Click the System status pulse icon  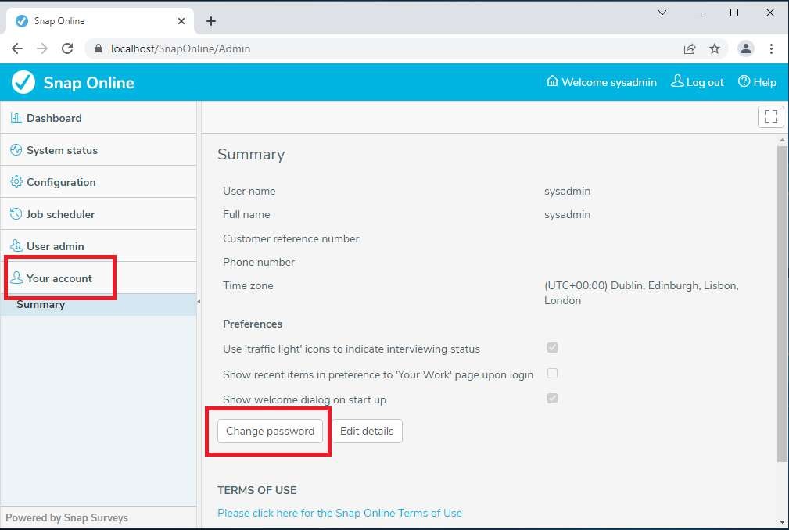tap(16, 150)
